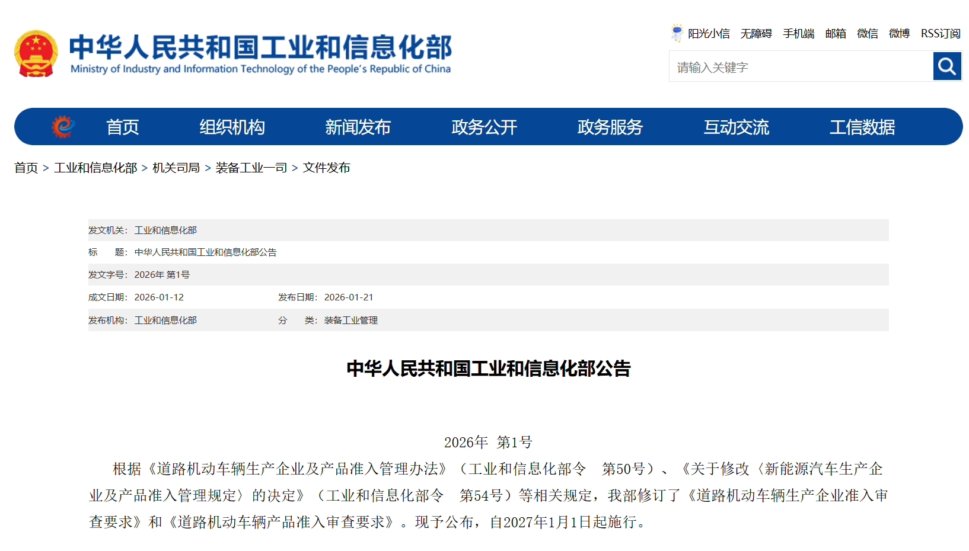The image size is (969, 551).
Task: Click the 微博 link in header
Action: click(899, 34)
